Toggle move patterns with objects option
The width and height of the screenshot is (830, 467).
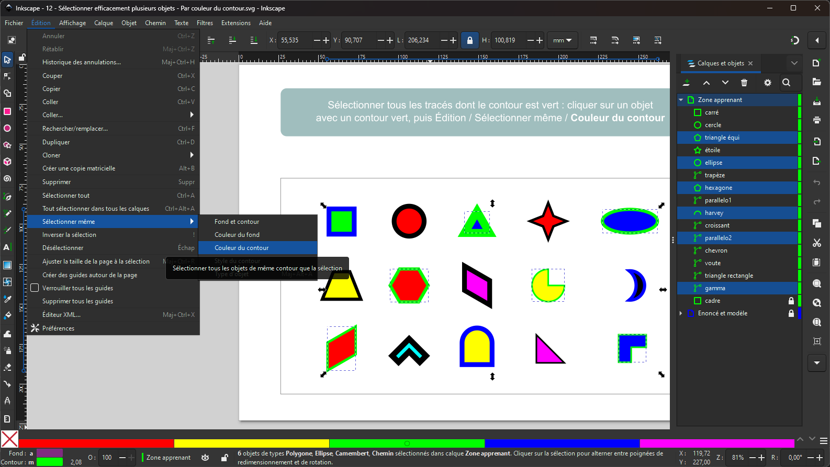click(658, 40)
